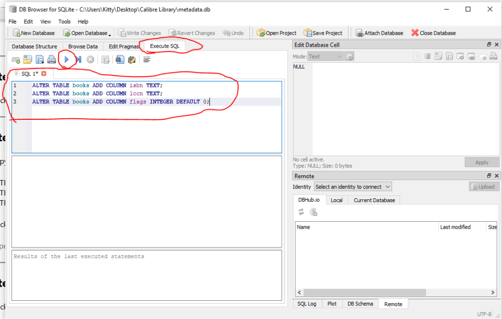Switch to the DB Schema bottom tab
The width and height of the screenshot is (502, 319).
[x=360, y=304]
